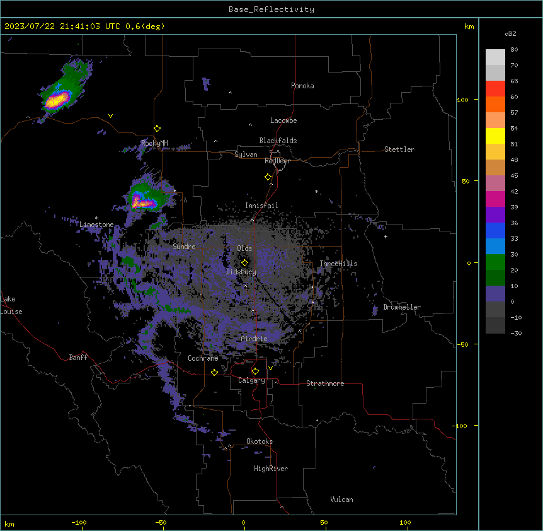Pick the gold 48–51 dBZ legend swatch
The image size is (543, 531).
495,152
